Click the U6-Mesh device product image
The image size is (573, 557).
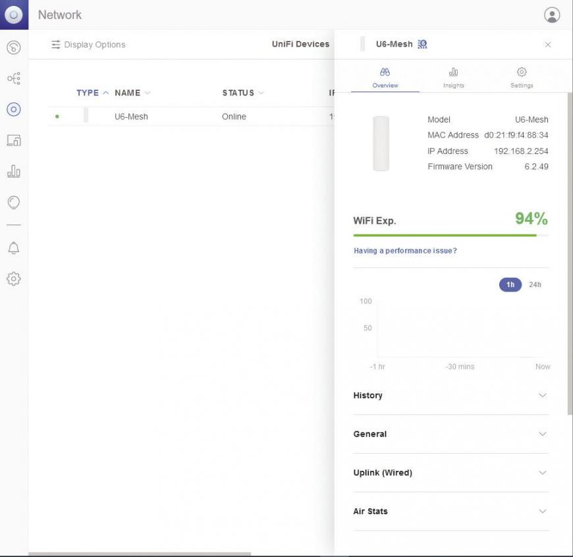pos(381,144)
